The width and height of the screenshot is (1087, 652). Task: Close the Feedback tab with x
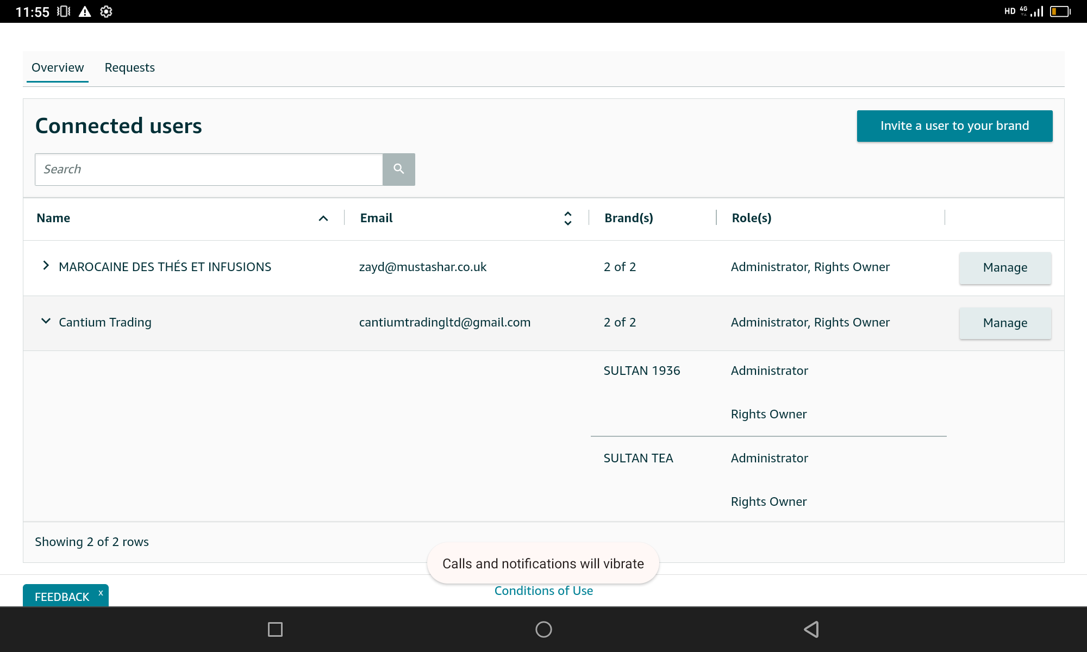pyautogui.click(x=101, y=593)
